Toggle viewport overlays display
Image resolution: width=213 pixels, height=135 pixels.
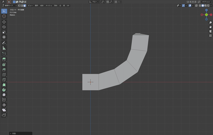[190, 6]
